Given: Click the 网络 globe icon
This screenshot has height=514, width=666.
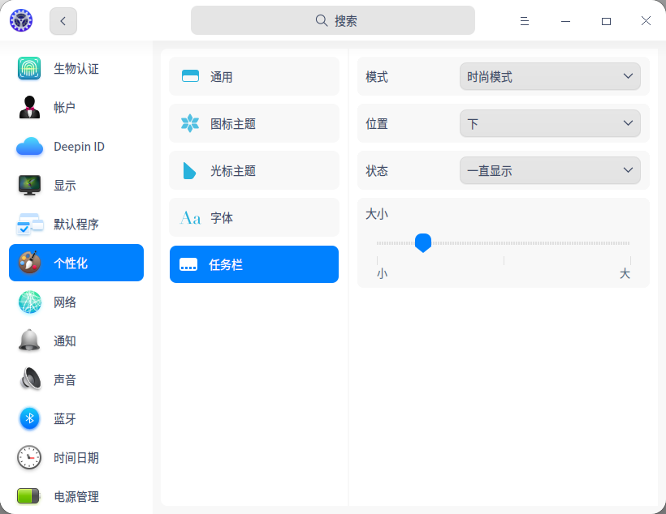Looking at the screenshot, I should [30, 302].
